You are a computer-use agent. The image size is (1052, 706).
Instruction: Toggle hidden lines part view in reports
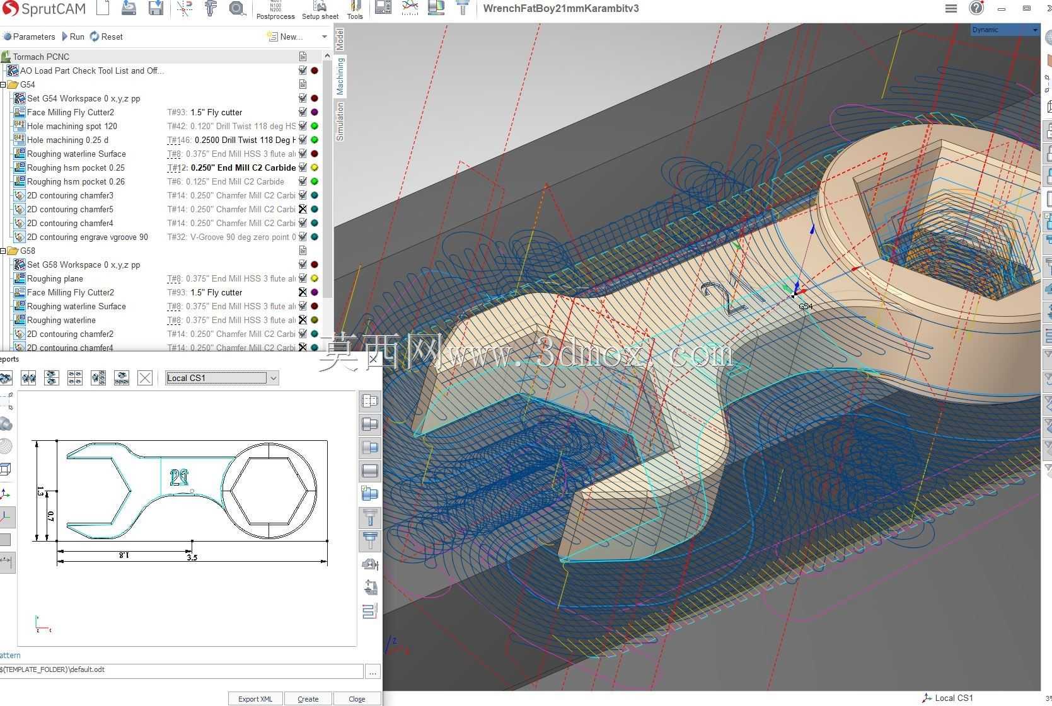click(x=370, y=401)
